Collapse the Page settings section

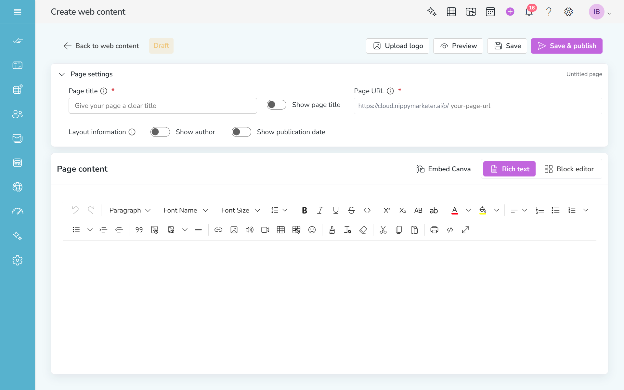coord(62,74)
